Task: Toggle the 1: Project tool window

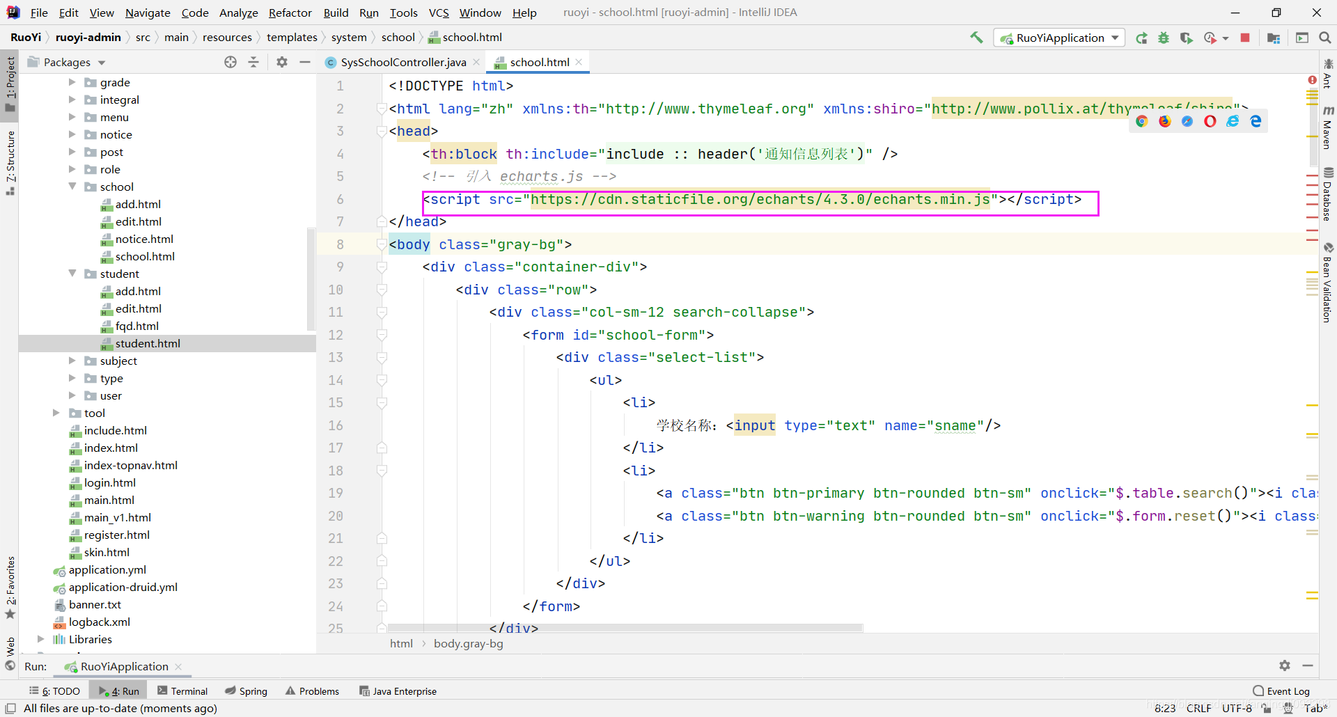Action: tap(10, 84)
